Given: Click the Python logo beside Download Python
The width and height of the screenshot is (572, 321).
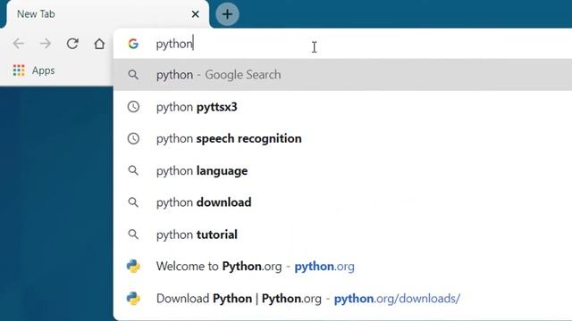Looking at the screenshot, I should click(133, 299).
